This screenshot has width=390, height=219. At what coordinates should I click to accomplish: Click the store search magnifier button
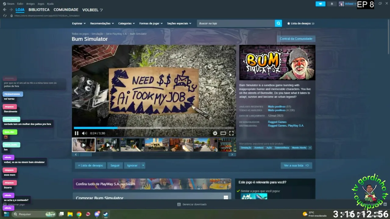278,23
